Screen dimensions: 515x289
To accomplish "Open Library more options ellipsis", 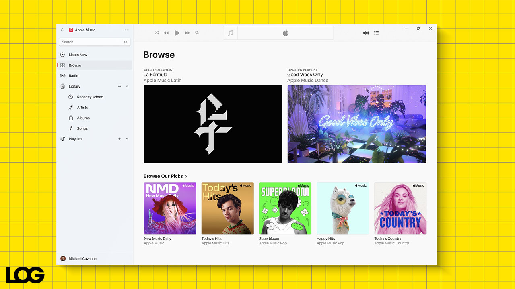I will click(x=119, y=86).
